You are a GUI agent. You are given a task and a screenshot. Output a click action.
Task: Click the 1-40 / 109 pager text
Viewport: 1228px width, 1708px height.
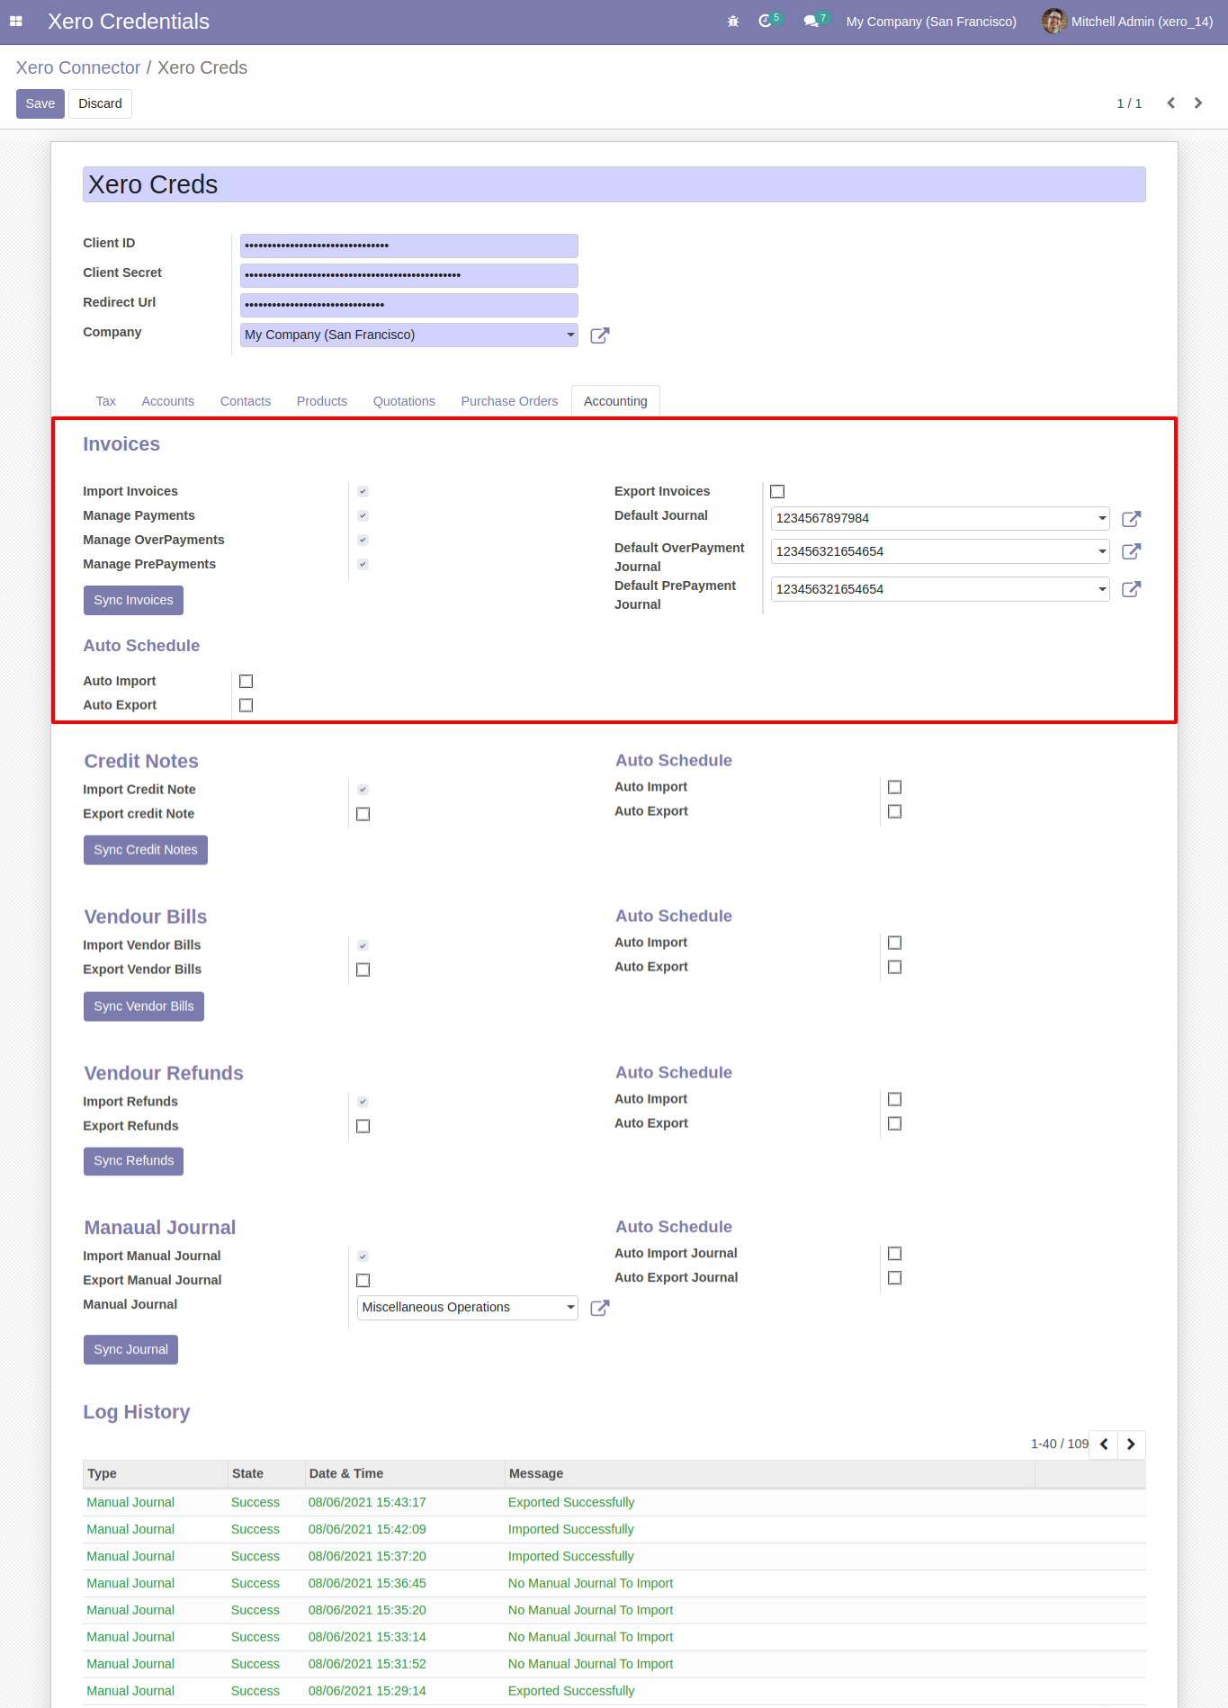(1060, 1444)
